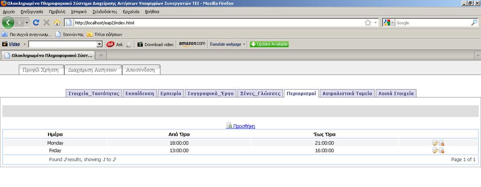Expand the toolbar search combo box arrow
The height and width of the screenshot is (187, 481).
[99, 45]
